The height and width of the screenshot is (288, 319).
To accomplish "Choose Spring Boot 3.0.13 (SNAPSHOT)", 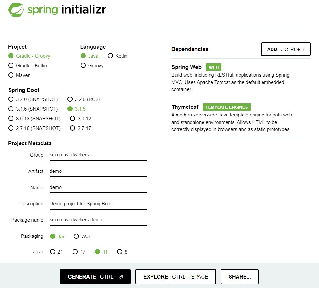I will (x=34, y=118).
